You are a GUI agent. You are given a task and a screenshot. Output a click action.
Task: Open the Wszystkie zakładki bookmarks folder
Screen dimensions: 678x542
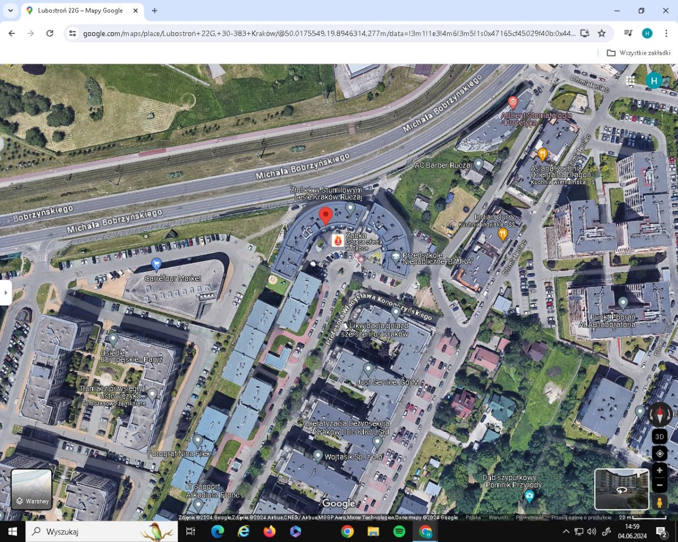638,53
